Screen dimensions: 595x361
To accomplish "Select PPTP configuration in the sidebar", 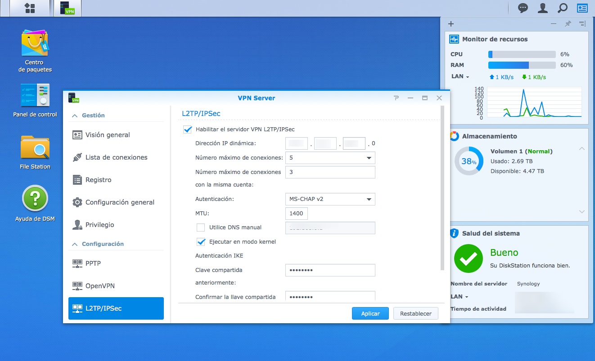I will 116,263.
